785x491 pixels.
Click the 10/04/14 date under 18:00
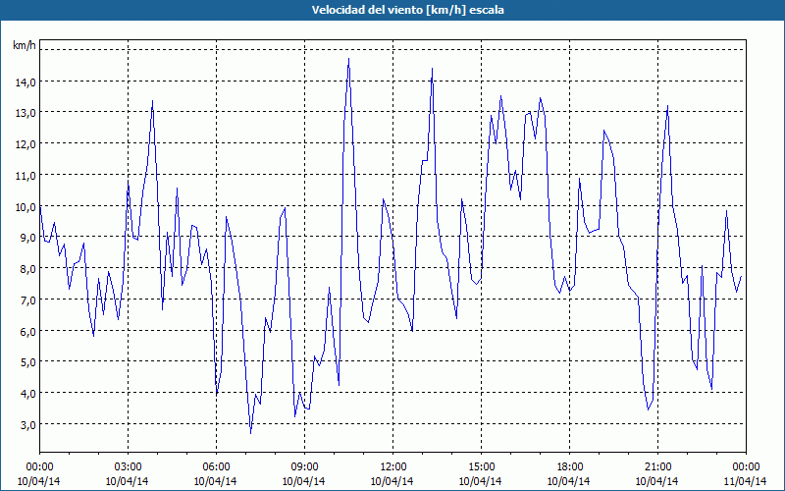(569, 481)
